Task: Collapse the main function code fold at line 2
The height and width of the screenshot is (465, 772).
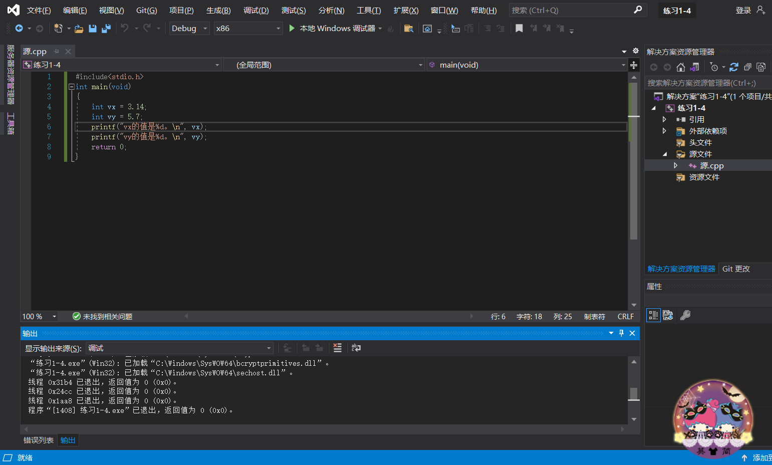Action: point(72,87)
